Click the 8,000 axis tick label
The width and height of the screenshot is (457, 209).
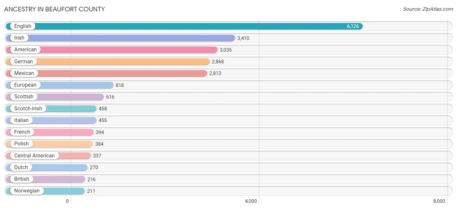[439, 201]
